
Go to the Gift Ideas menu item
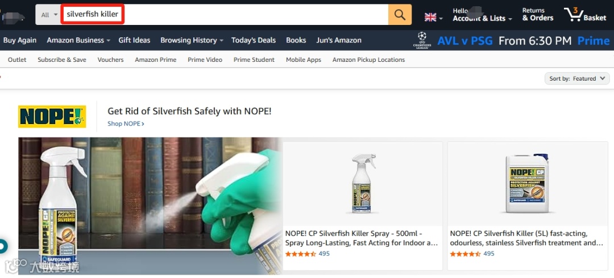click(x=134, y=40)
